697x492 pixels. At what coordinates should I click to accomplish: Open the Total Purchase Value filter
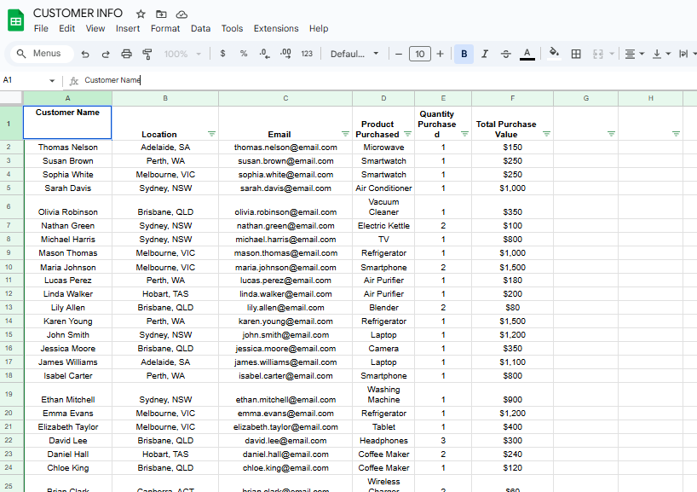tap(547, 134)
